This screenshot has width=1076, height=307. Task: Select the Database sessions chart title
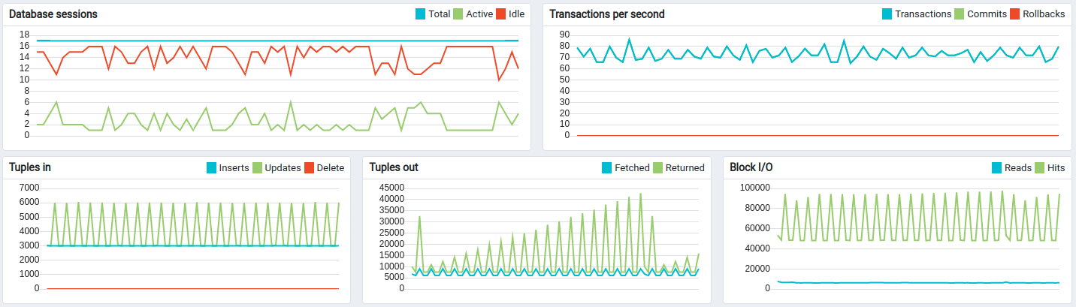click(x=53, y=14)
